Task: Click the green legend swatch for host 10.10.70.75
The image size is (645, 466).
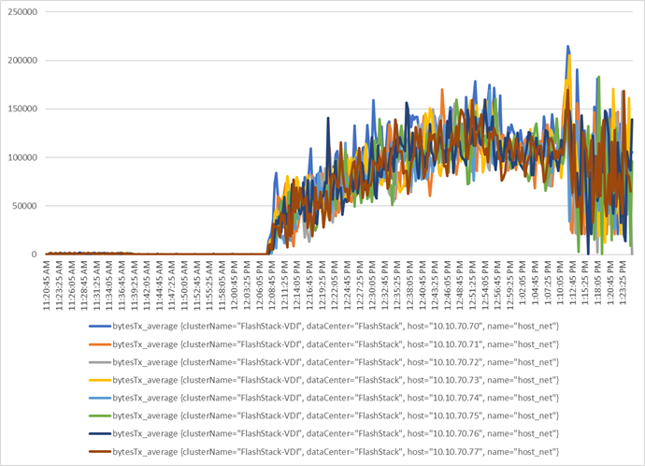Action: pos(100,415)
